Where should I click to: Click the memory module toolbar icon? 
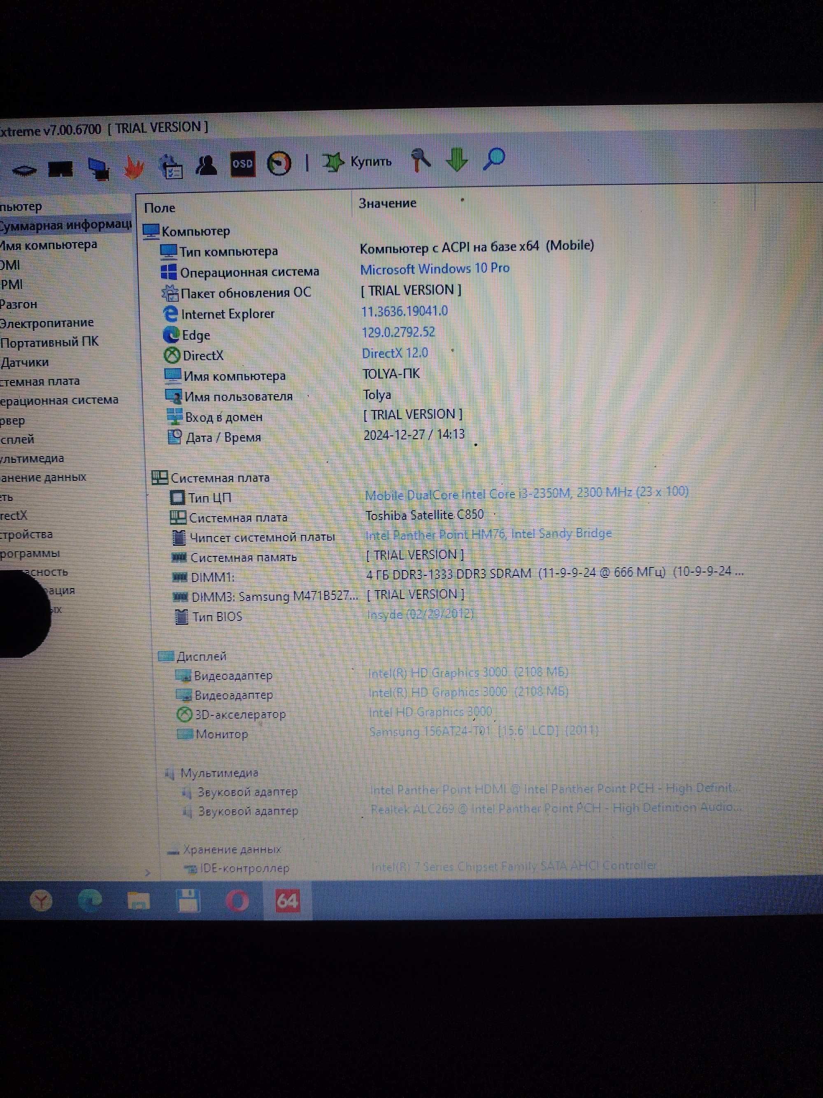point(60,170)
